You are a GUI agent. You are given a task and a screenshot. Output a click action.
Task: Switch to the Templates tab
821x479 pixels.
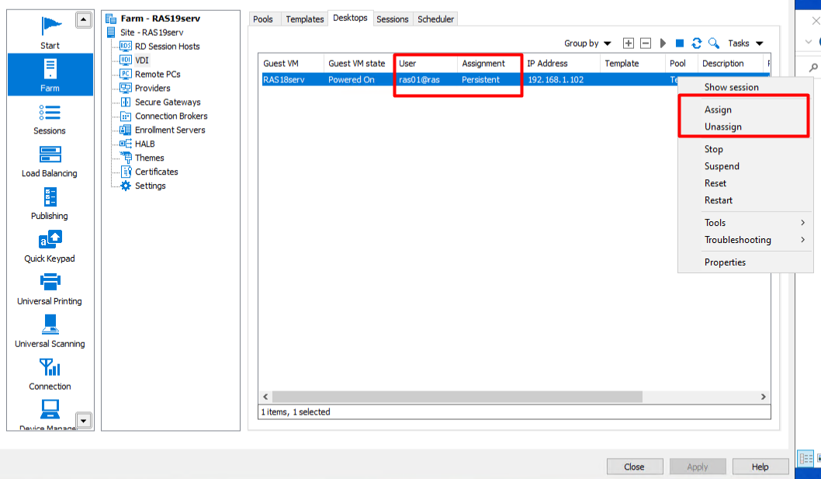tap(304, 19)
